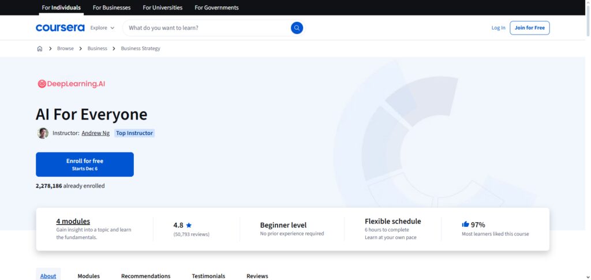Screen dimensions: 591x280
Task: Open the For Governments tab
Action: coord(216,8)
